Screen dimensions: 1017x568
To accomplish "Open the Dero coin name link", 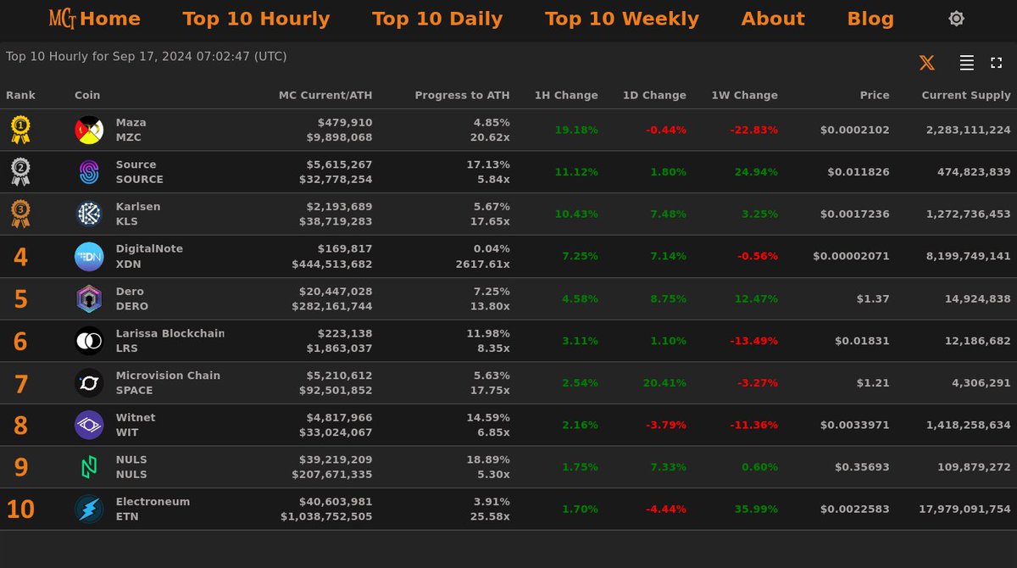I will 130,291.
